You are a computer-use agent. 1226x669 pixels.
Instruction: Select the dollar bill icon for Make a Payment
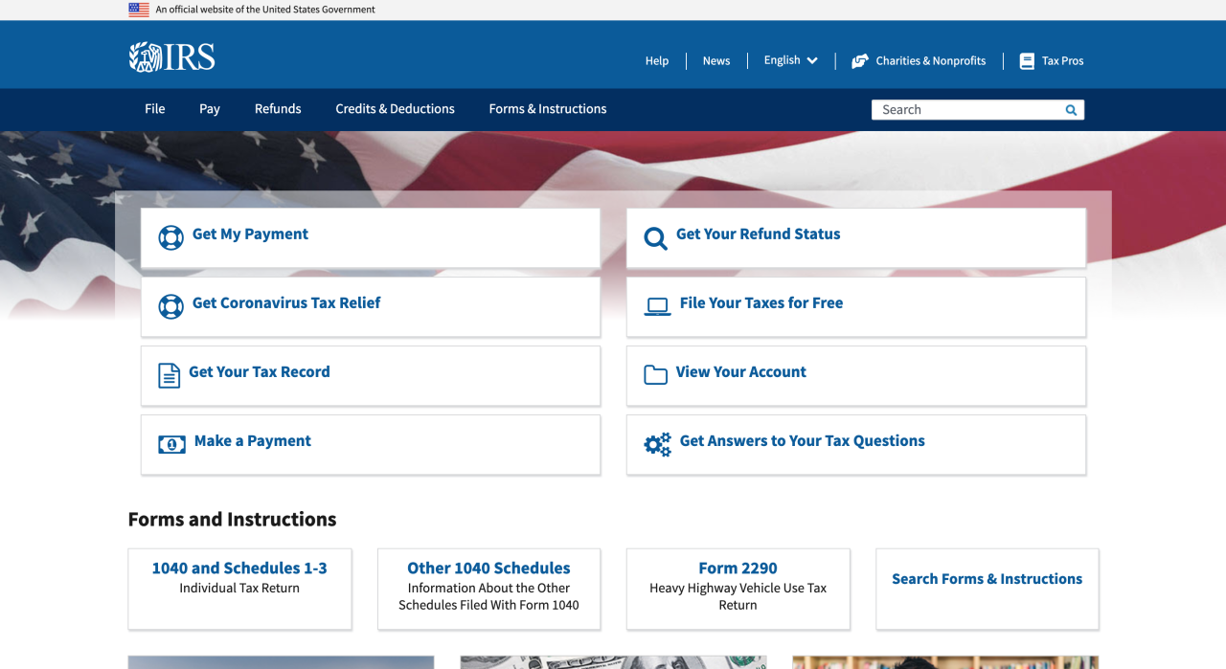170,444
